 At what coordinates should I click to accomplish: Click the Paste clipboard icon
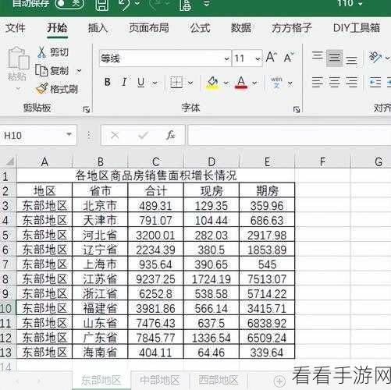tap(18, 58)
